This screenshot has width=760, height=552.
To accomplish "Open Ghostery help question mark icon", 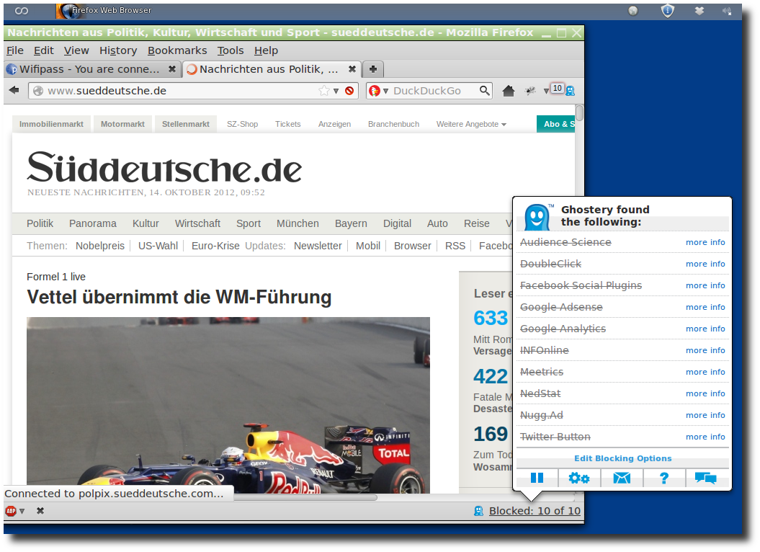I will (664, 478).
